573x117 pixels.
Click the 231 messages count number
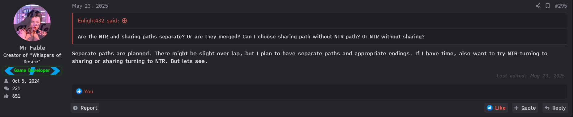point(16,88)
